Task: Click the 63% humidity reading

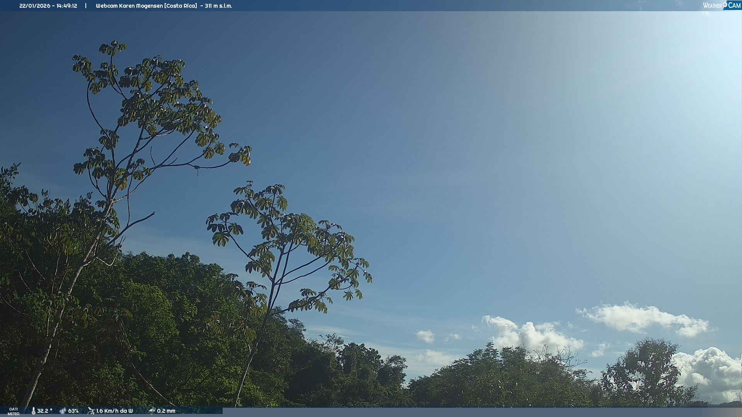Action: [73, 411]
